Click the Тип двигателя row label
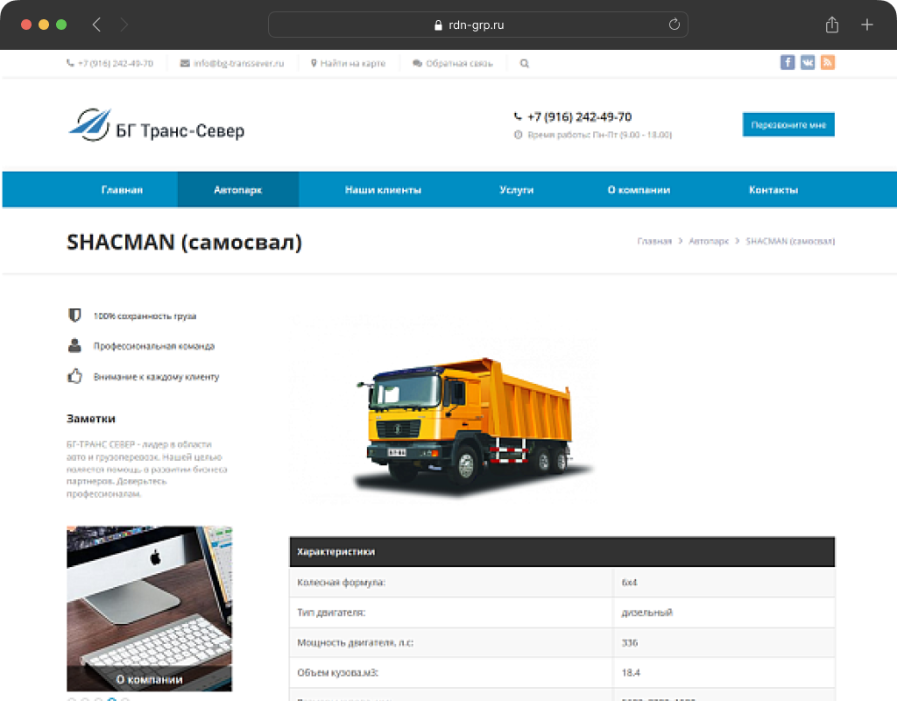The height and width of the screenshot is (701, 897). [331, 612]
